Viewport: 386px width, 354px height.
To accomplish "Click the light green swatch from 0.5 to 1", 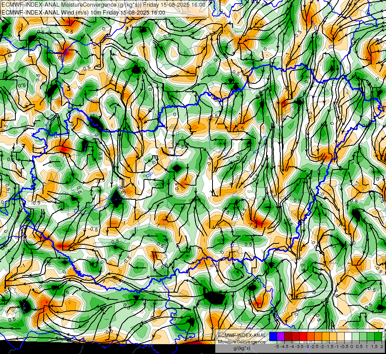I will (363, 336).
